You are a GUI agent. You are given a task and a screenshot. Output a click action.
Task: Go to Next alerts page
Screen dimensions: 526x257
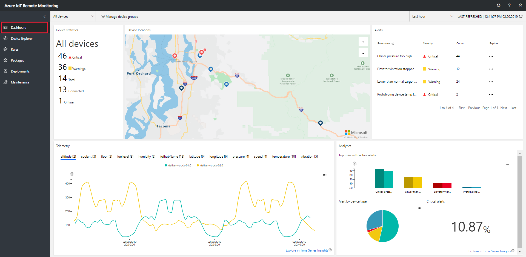[504, 108]
